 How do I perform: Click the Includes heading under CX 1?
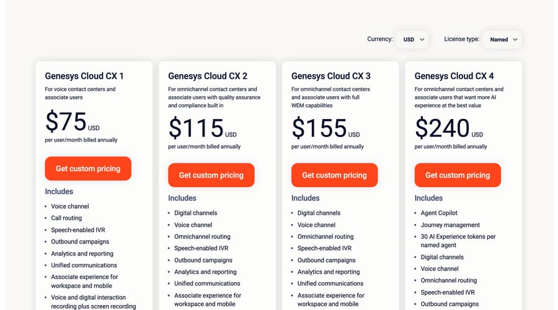pos(59,192)
